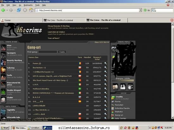This screenshot has height=130, width=174.
Task: Open the ROMA IMPERIALE gang link
Action: point(53,93)
